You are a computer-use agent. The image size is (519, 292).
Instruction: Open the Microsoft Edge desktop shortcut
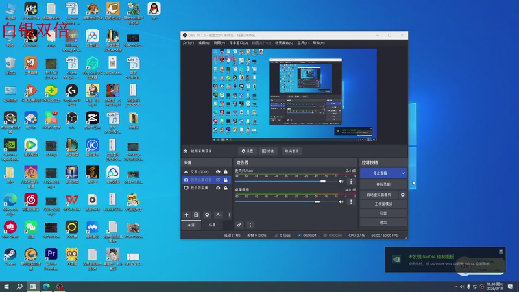pos(10,204)
